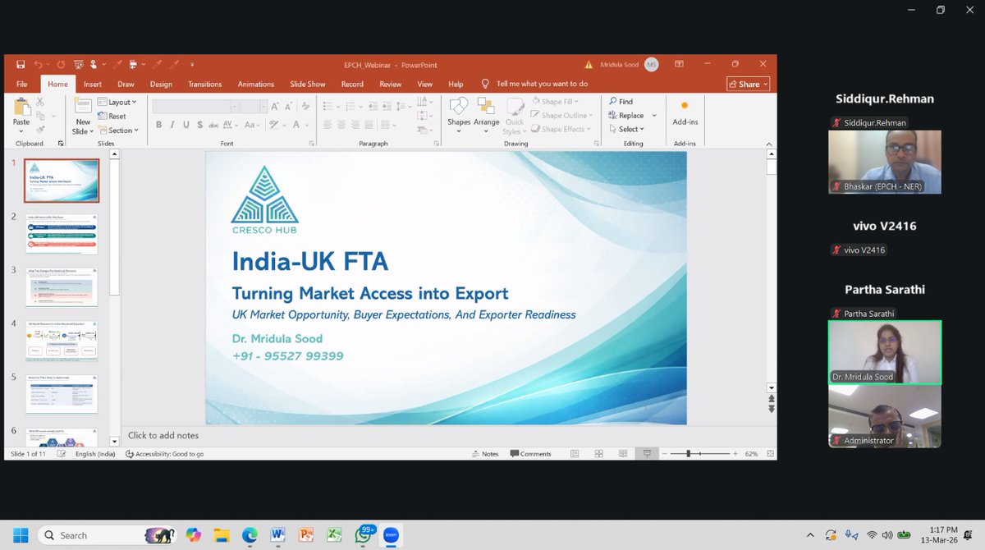Click the Shapes gallery icon
Image resolution: width=985 pixels, height=550 pixels.
click(459, 106)
